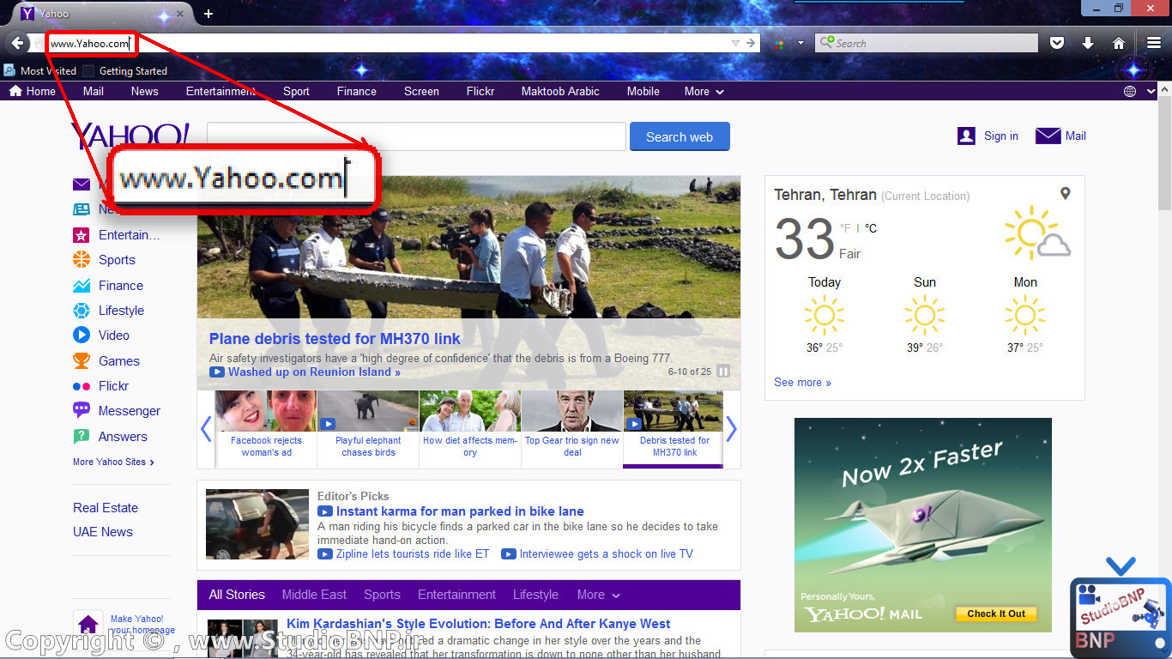Click the Entertainment star icon in sidebar

point(82,235)
